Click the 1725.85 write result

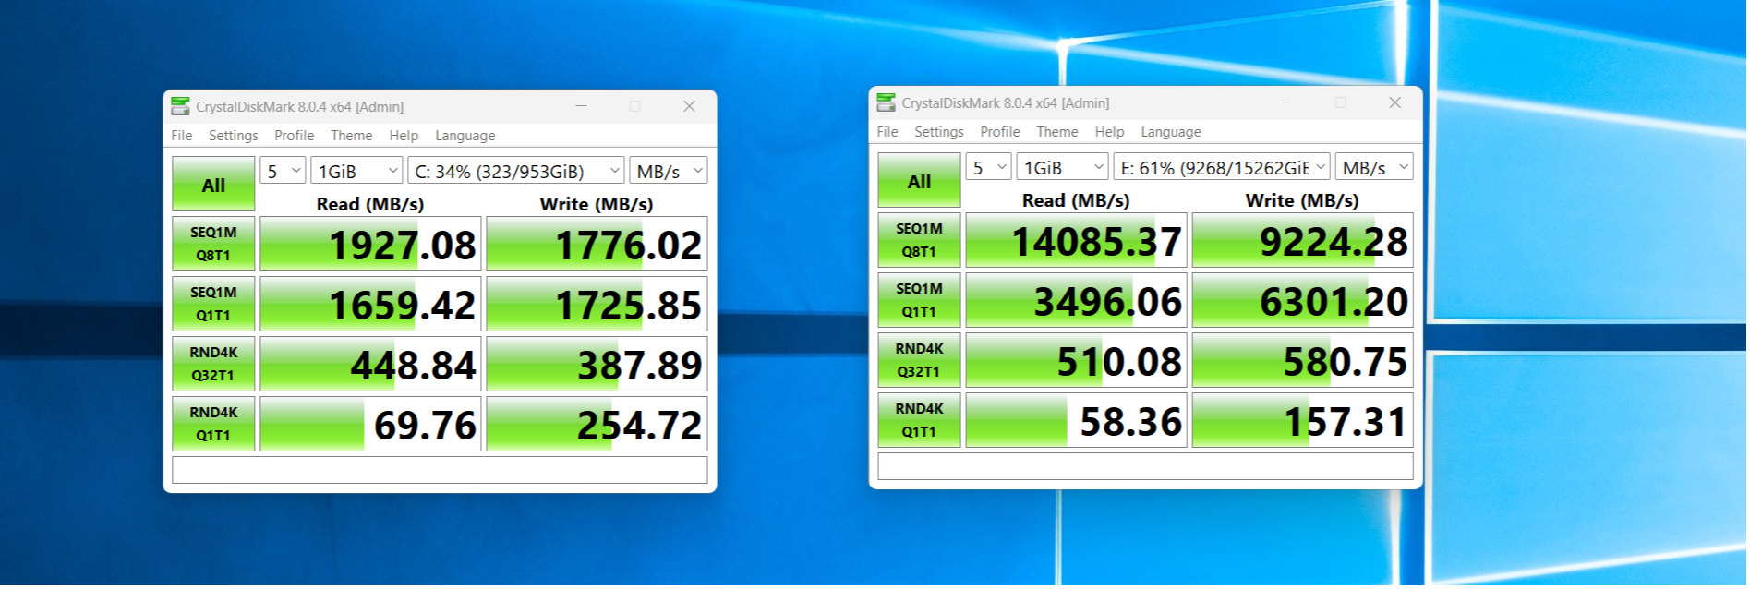597,304
